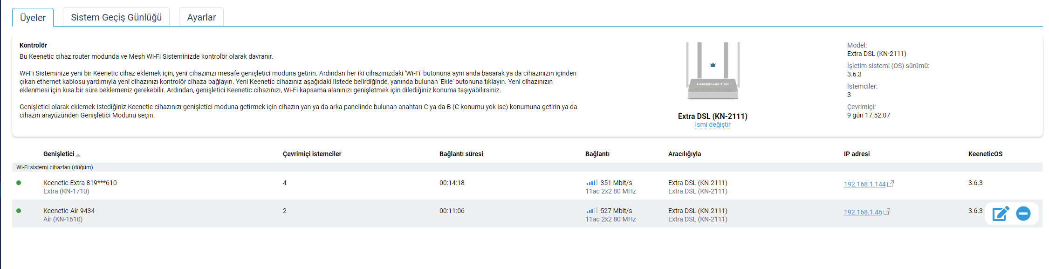Select the Keenetic-Air-9434 device name
Screen dimensions: 1049x269
click(69, 211)
